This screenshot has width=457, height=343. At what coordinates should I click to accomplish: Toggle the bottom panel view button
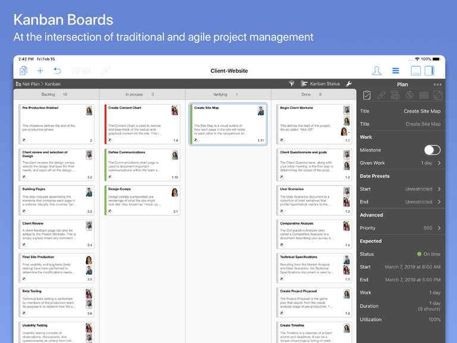tap(415, 71)
